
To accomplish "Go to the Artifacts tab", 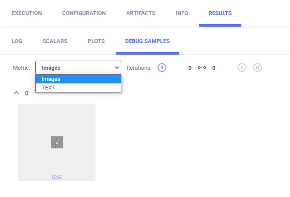I will [141, 13].
